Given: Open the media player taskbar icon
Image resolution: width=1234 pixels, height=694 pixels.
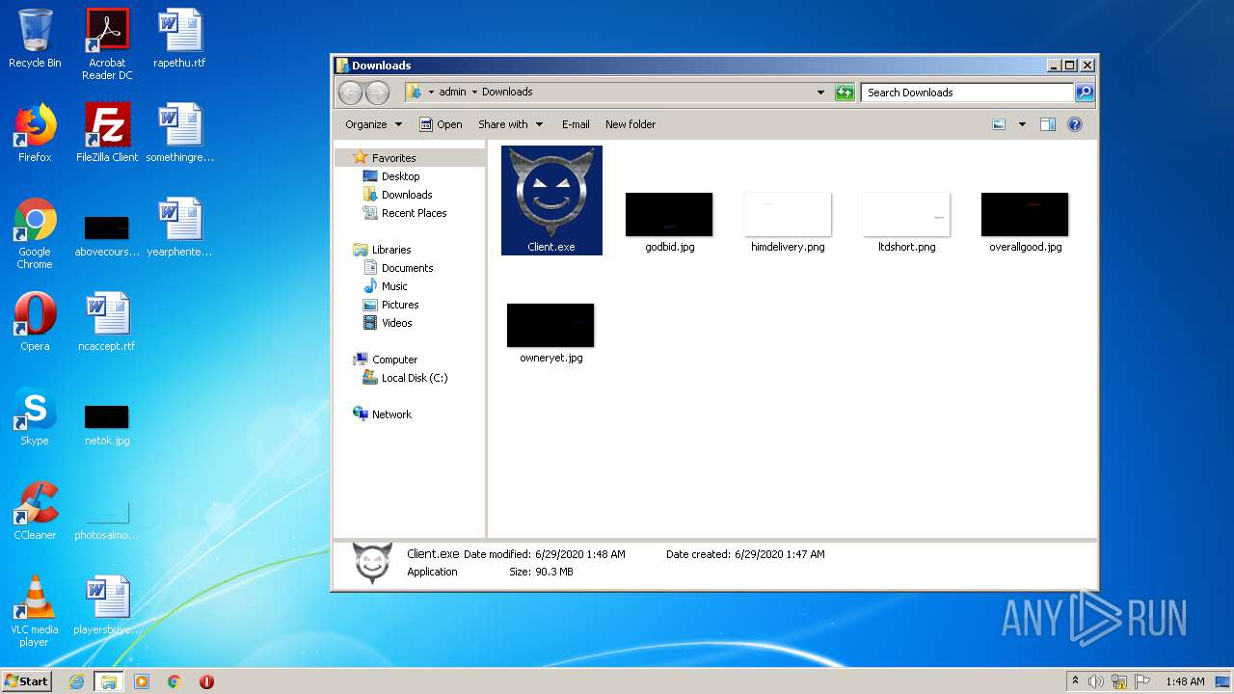Looking at the screenshot, I should (142, 681).
